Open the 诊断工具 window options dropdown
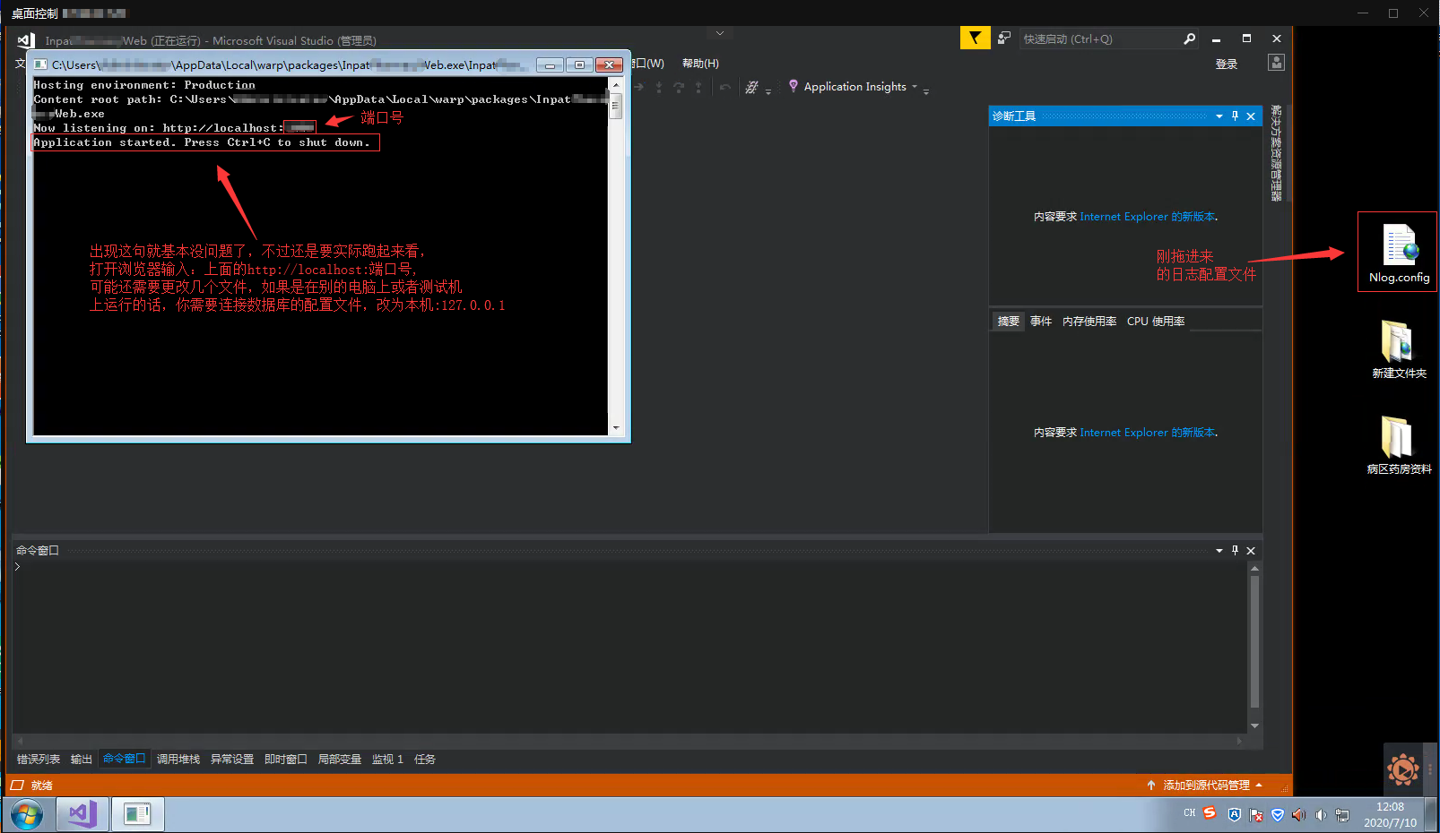Image resolution: width=1440 pixels, height=833 pixels. pos(1219,116)
